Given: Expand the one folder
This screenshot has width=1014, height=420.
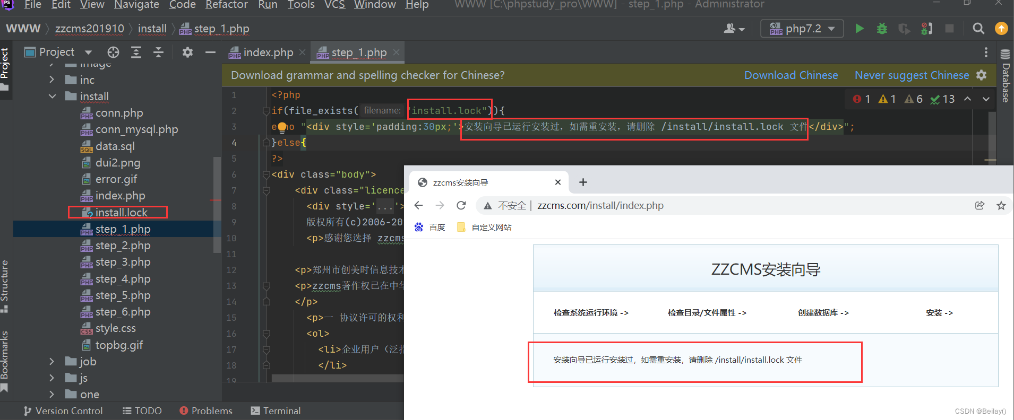Looking at the screenshot, I should [51, 394].
